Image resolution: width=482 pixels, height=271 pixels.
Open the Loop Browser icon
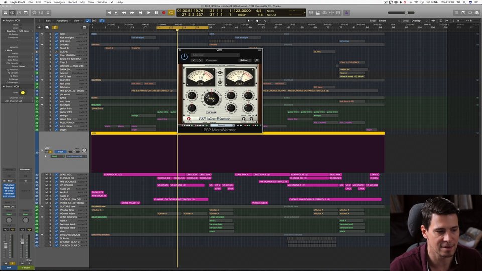470,13
